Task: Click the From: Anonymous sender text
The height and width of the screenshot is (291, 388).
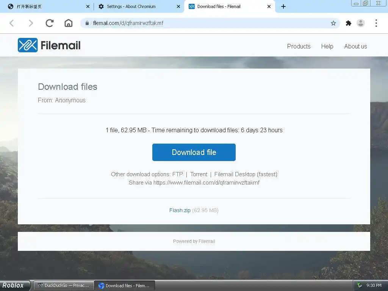Action: point(62,100)
